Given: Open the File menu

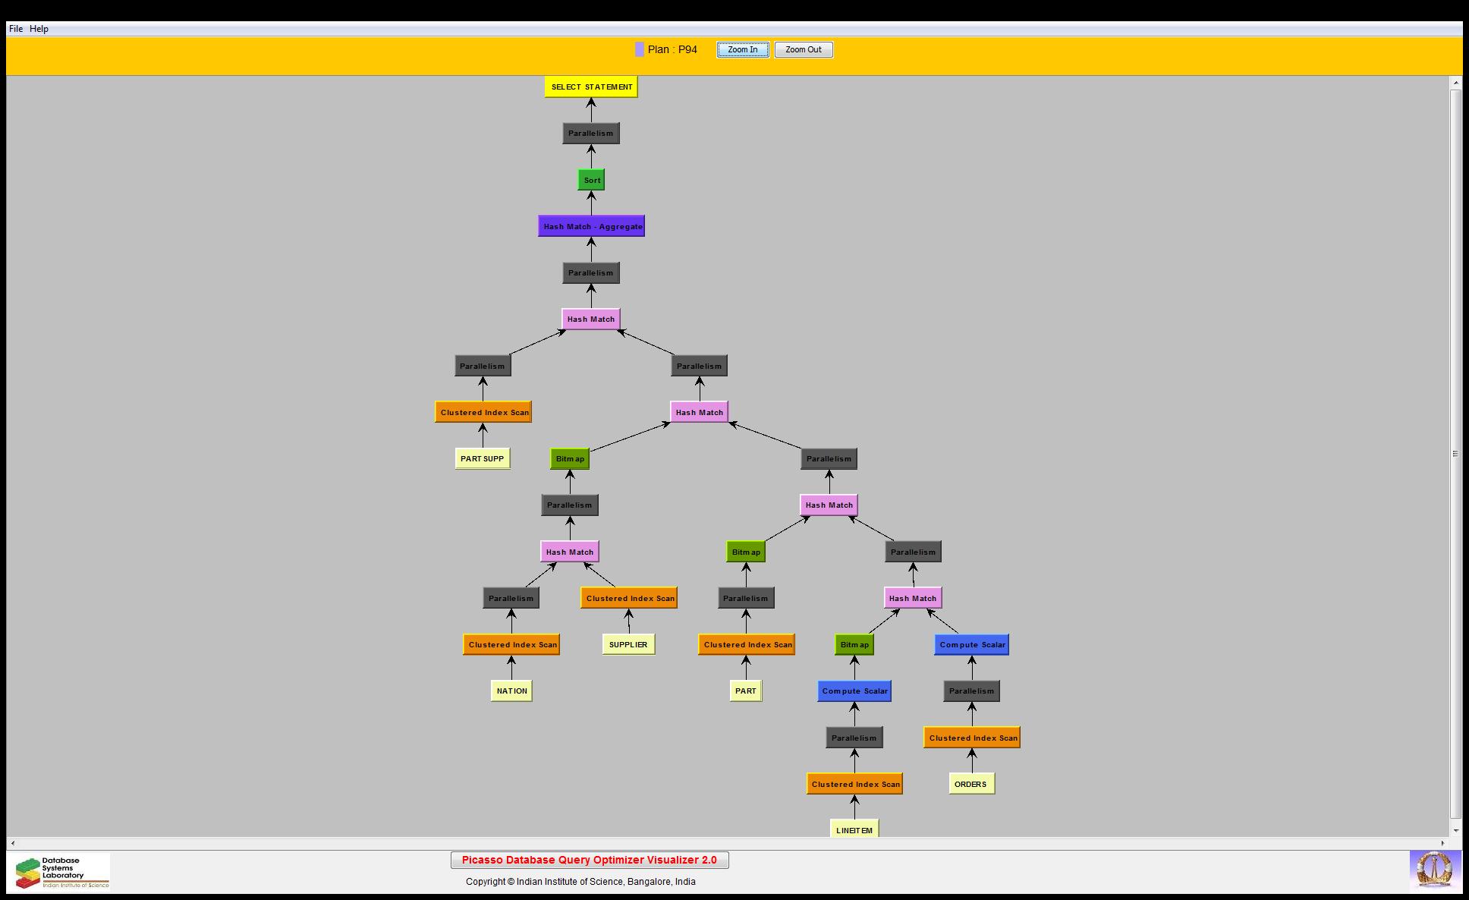Looking at the screenshot, I should tap(15, 29).
